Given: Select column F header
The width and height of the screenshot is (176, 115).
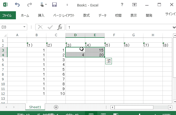Looking at the screenshot, I should tap(114, 35).
